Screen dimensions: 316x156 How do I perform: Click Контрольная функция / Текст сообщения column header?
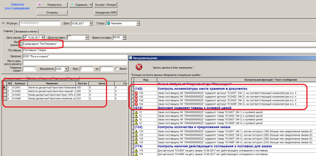click(x=237, y=80)
